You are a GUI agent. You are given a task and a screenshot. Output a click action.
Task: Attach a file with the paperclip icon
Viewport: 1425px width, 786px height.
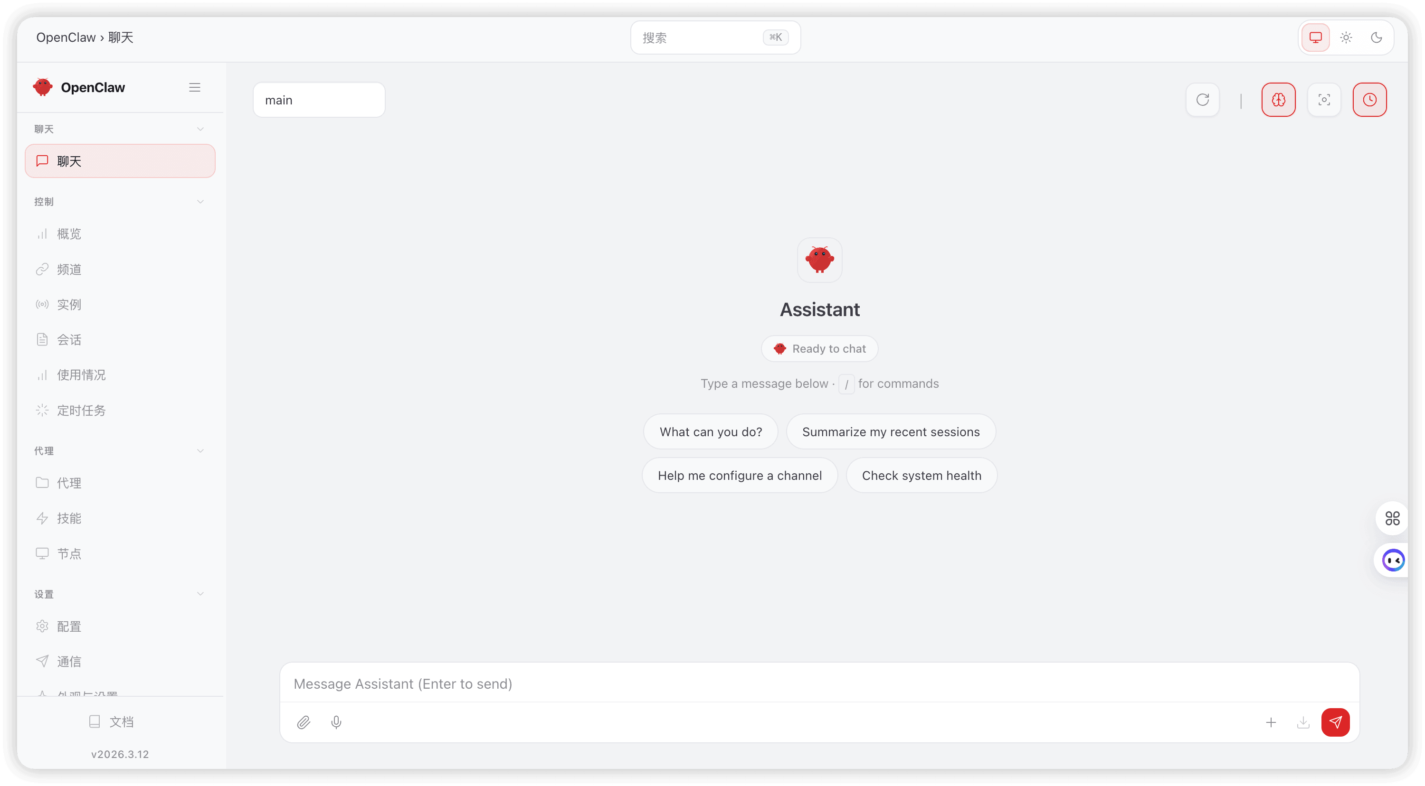304,722
